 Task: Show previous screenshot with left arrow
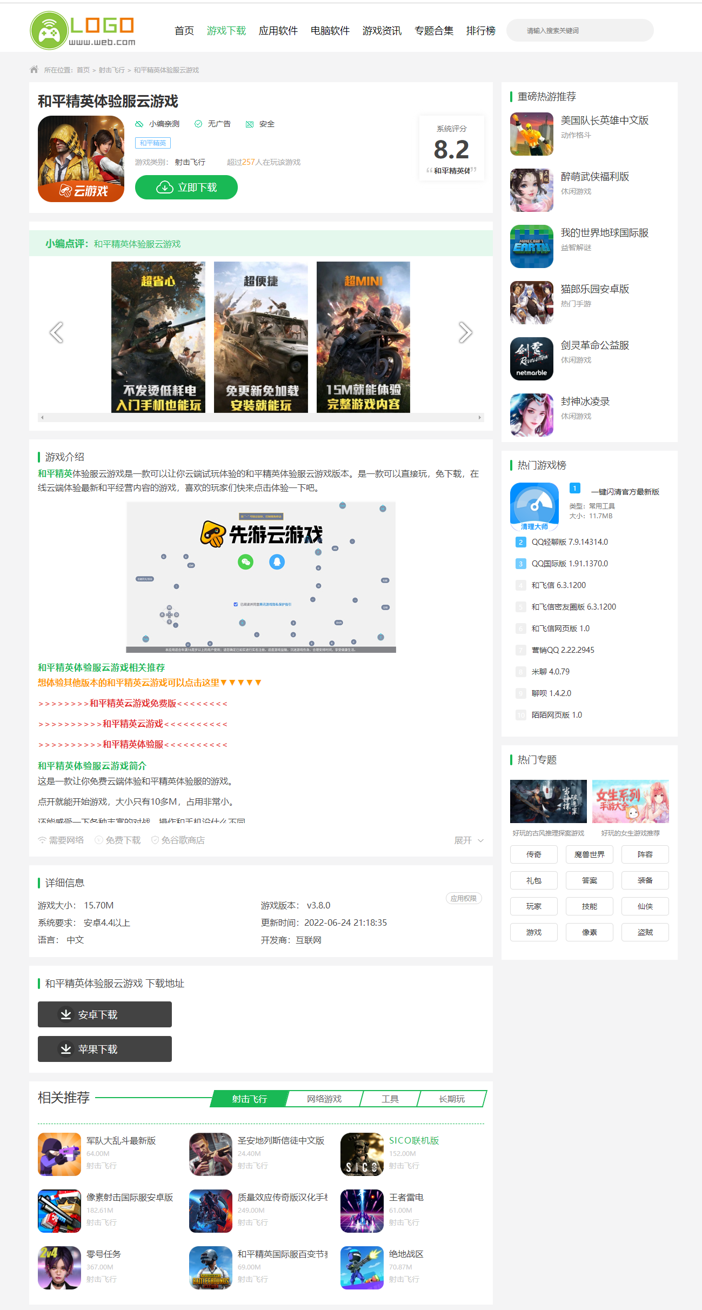pyautogui.click(x=56, y=332)
